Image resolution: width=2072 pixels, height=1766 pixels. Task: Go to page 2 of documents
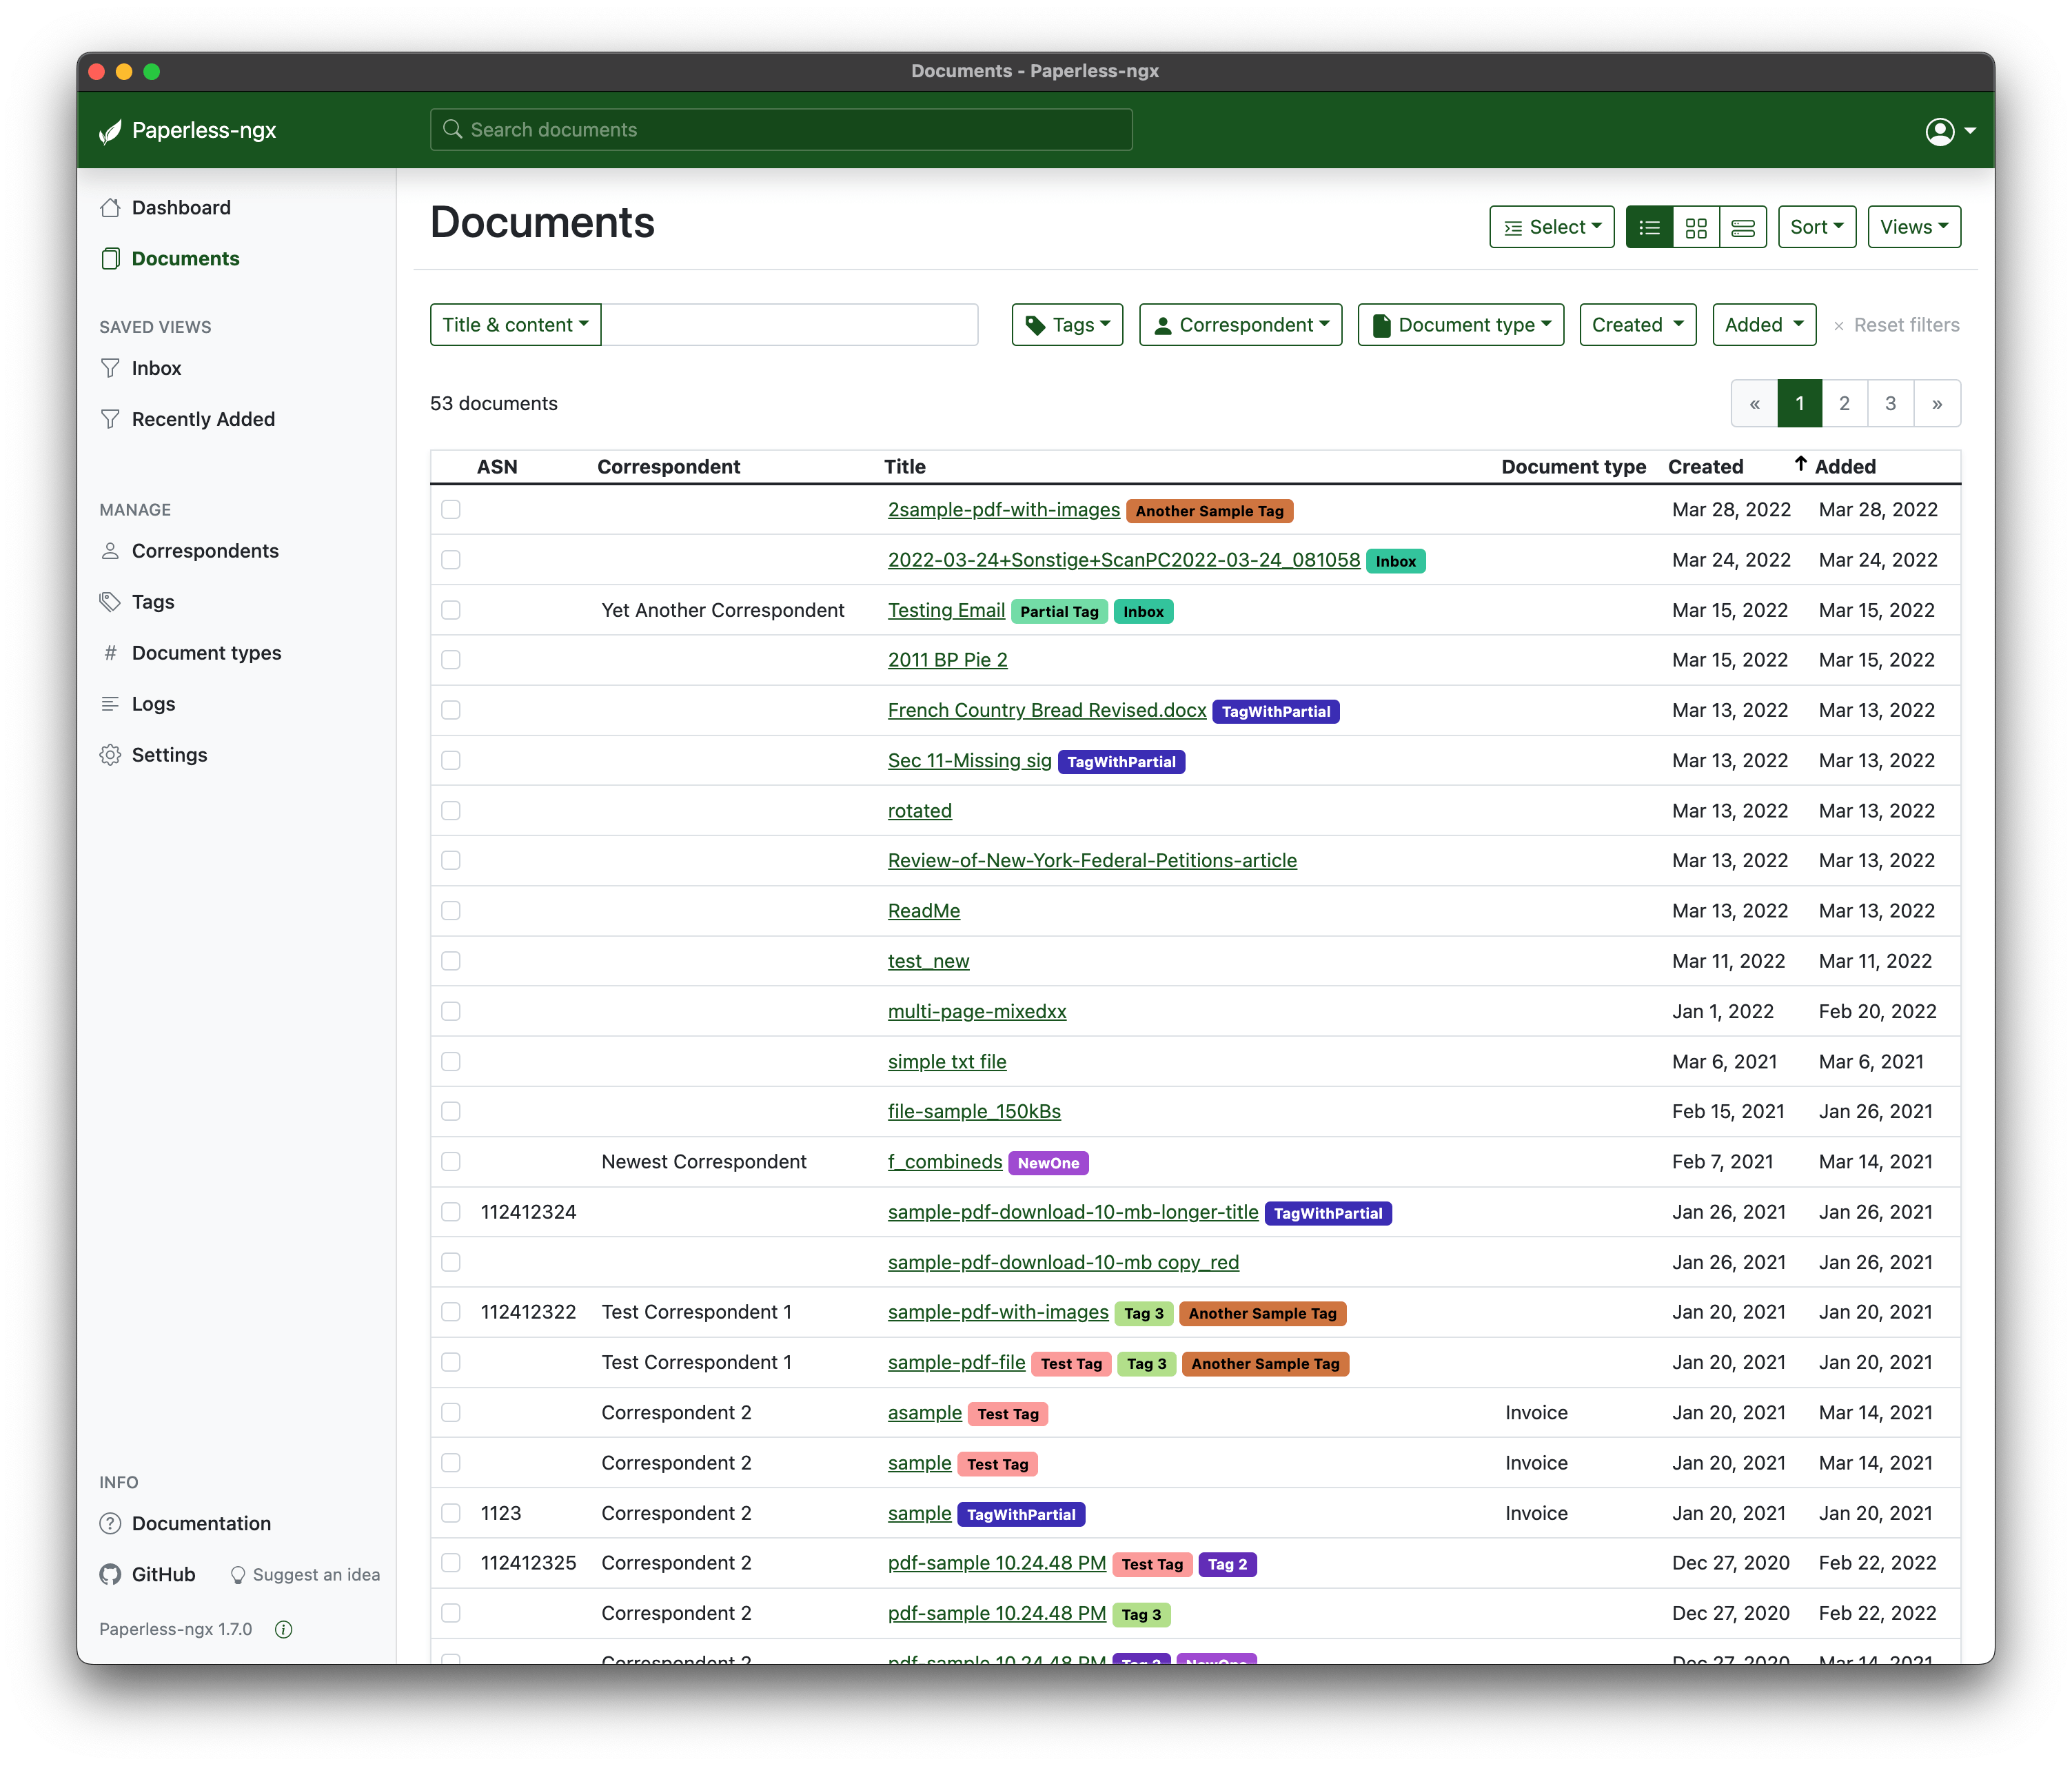click(x=1844, y=404)
